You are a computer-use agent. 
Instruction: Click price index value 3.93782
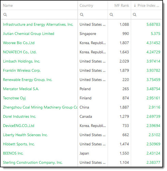[x=153, y=70]
